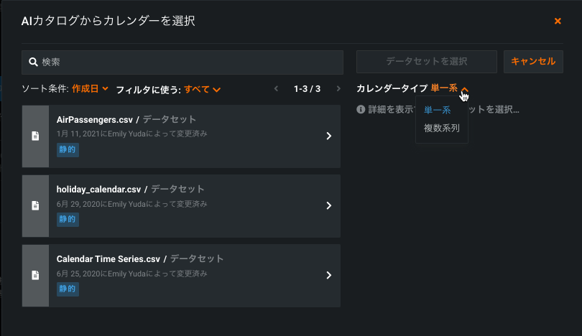Click the AirPassengers.csv file icon
Image resolution: width=582 pixels, height=336 pixels.
coord(35,136)
